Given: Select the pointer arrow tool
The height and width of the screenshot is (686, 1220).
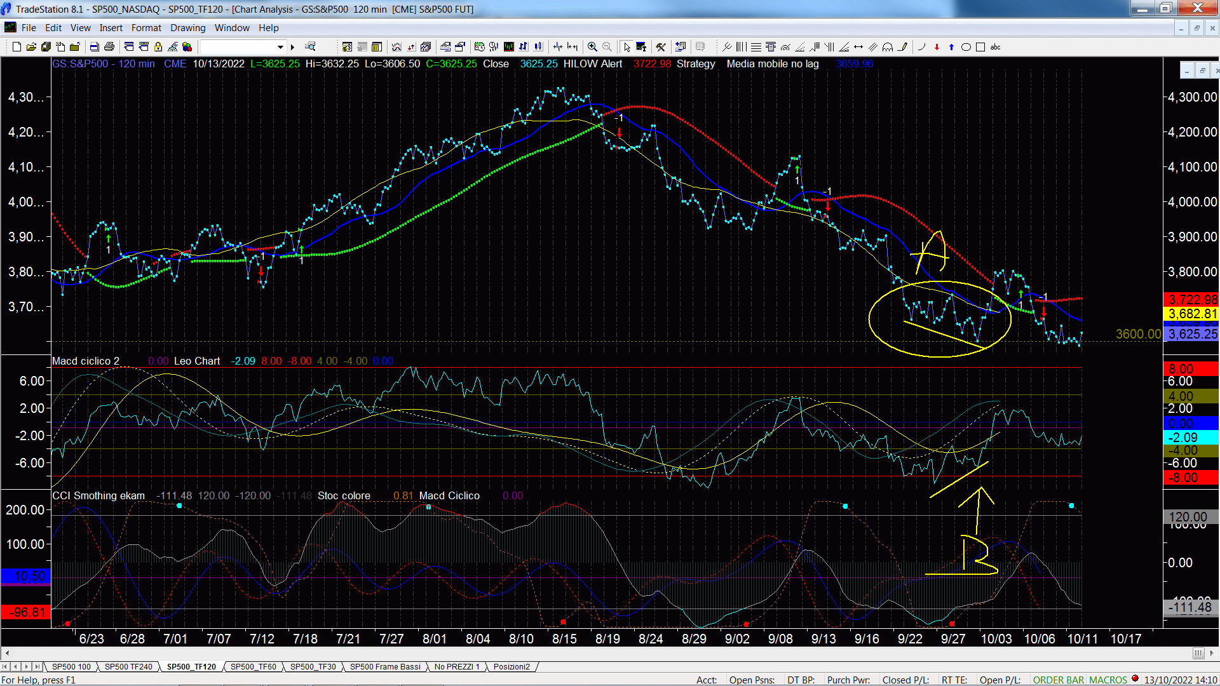Looking at the screenshot, I should tap(627, 47).
